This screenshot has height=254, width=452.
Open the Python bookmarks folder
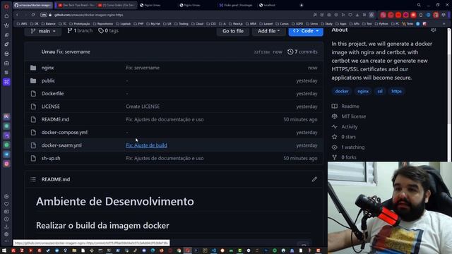(381, 24)
